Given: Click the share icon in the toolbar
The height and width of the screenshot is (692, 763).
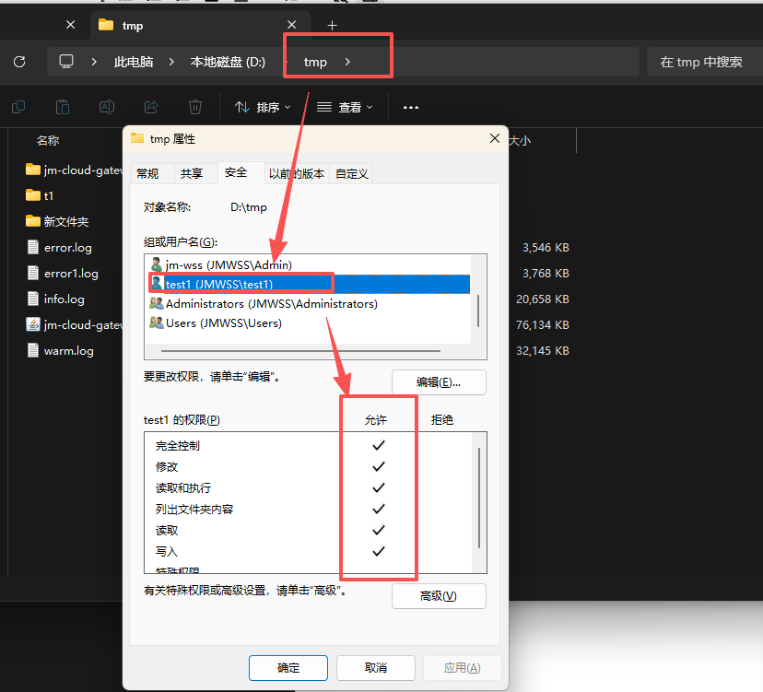Looking at the screenshot, I should click(x=151, y=107).
